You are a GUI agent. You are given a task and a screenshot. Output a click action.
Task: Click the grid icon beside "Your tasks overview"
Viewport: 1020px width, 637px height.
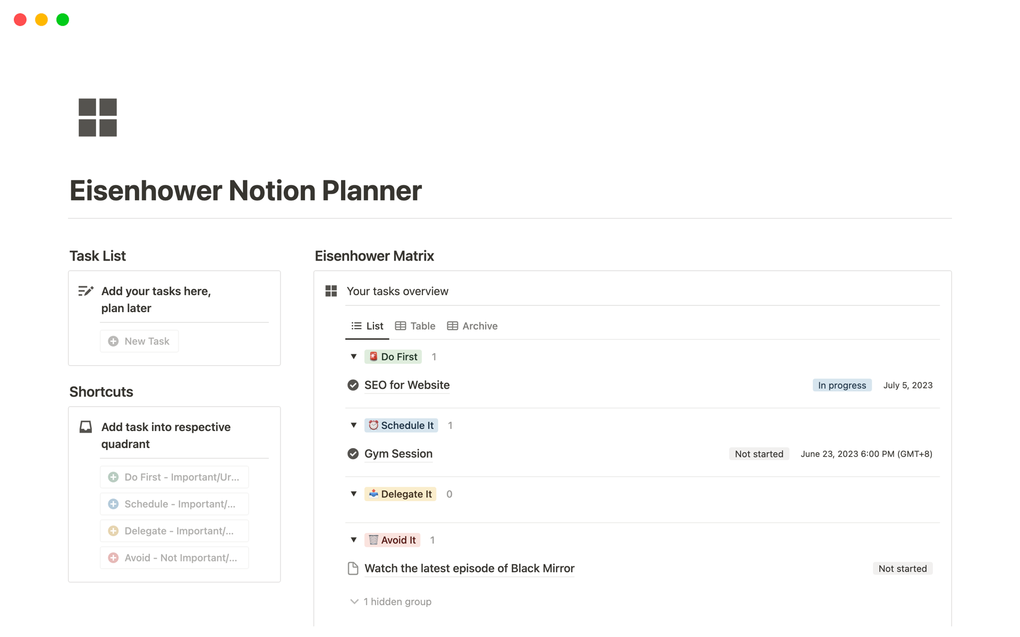(x=330, y=291)
